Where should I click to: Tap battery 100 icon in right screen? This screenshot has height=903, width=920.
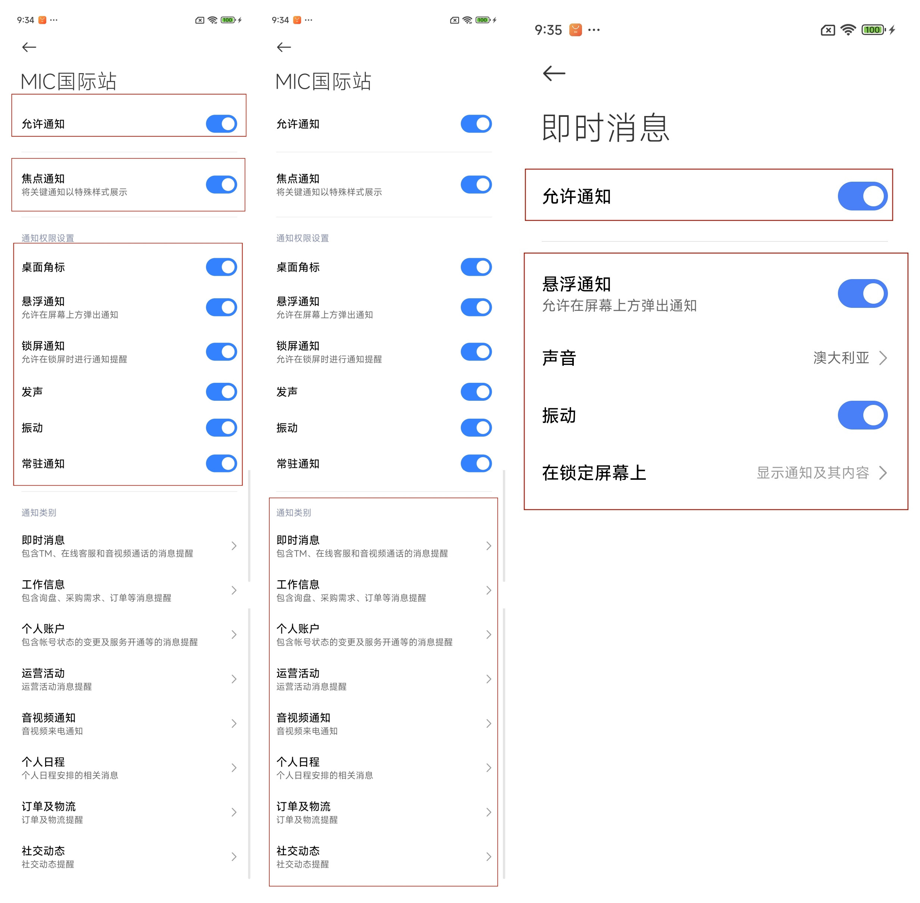tap(873, 30)
